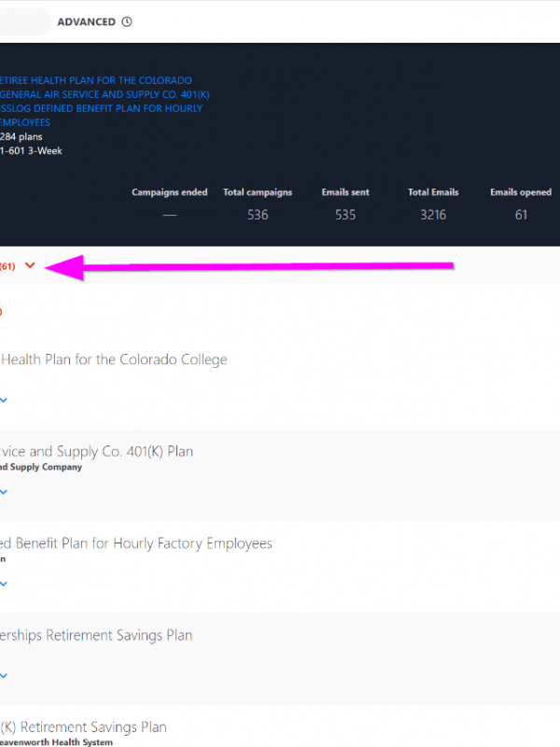Click the clock icon beside ADVANCED
The image size is (560, 747).
[x=127, y=21]
